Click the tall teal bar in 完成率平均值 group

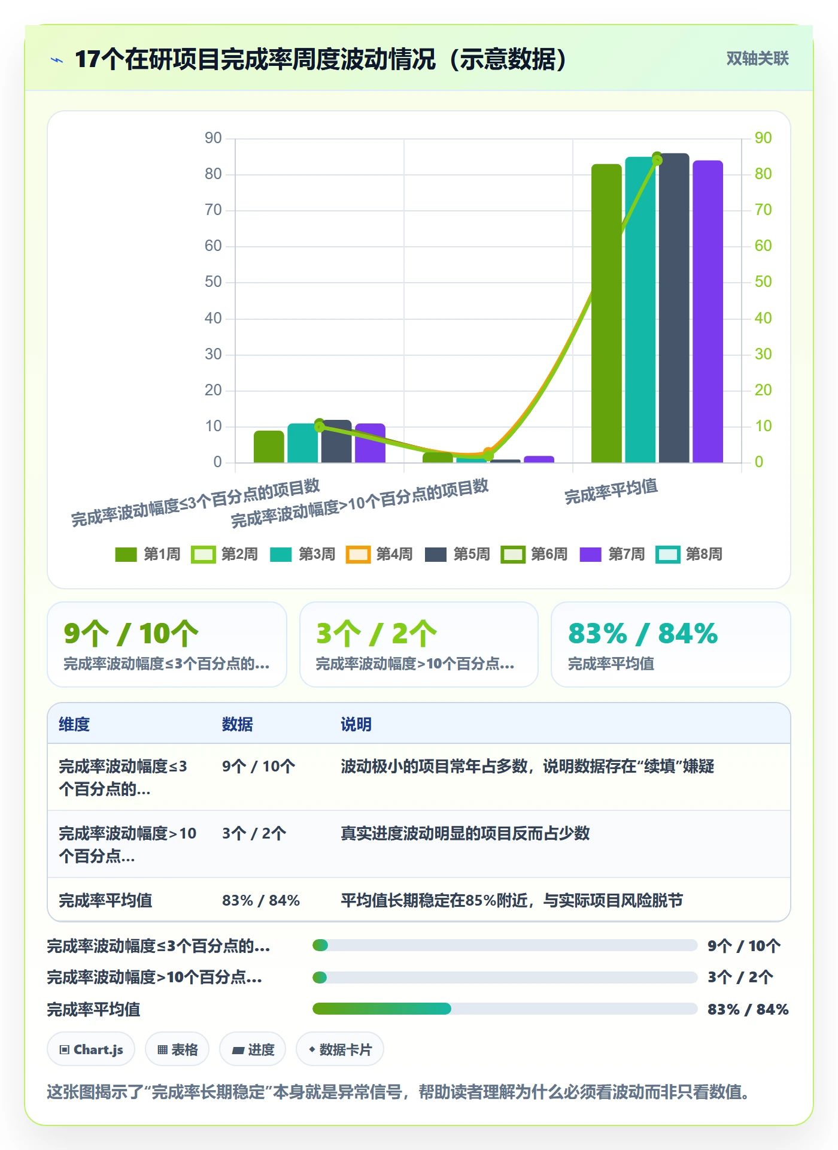pos(640,310)
